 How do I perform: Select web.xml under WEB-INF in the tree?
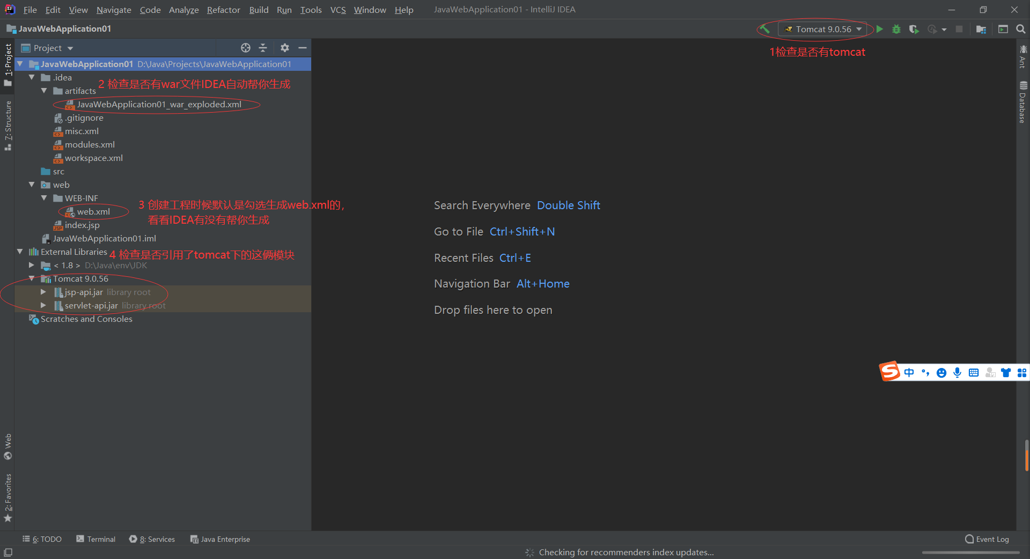[92, 211]
